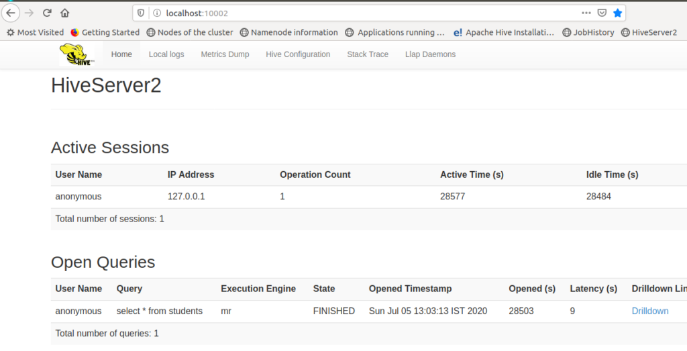Switch to the Metrics Dump page
687x351 pixels.
click(x=225, y=54)
